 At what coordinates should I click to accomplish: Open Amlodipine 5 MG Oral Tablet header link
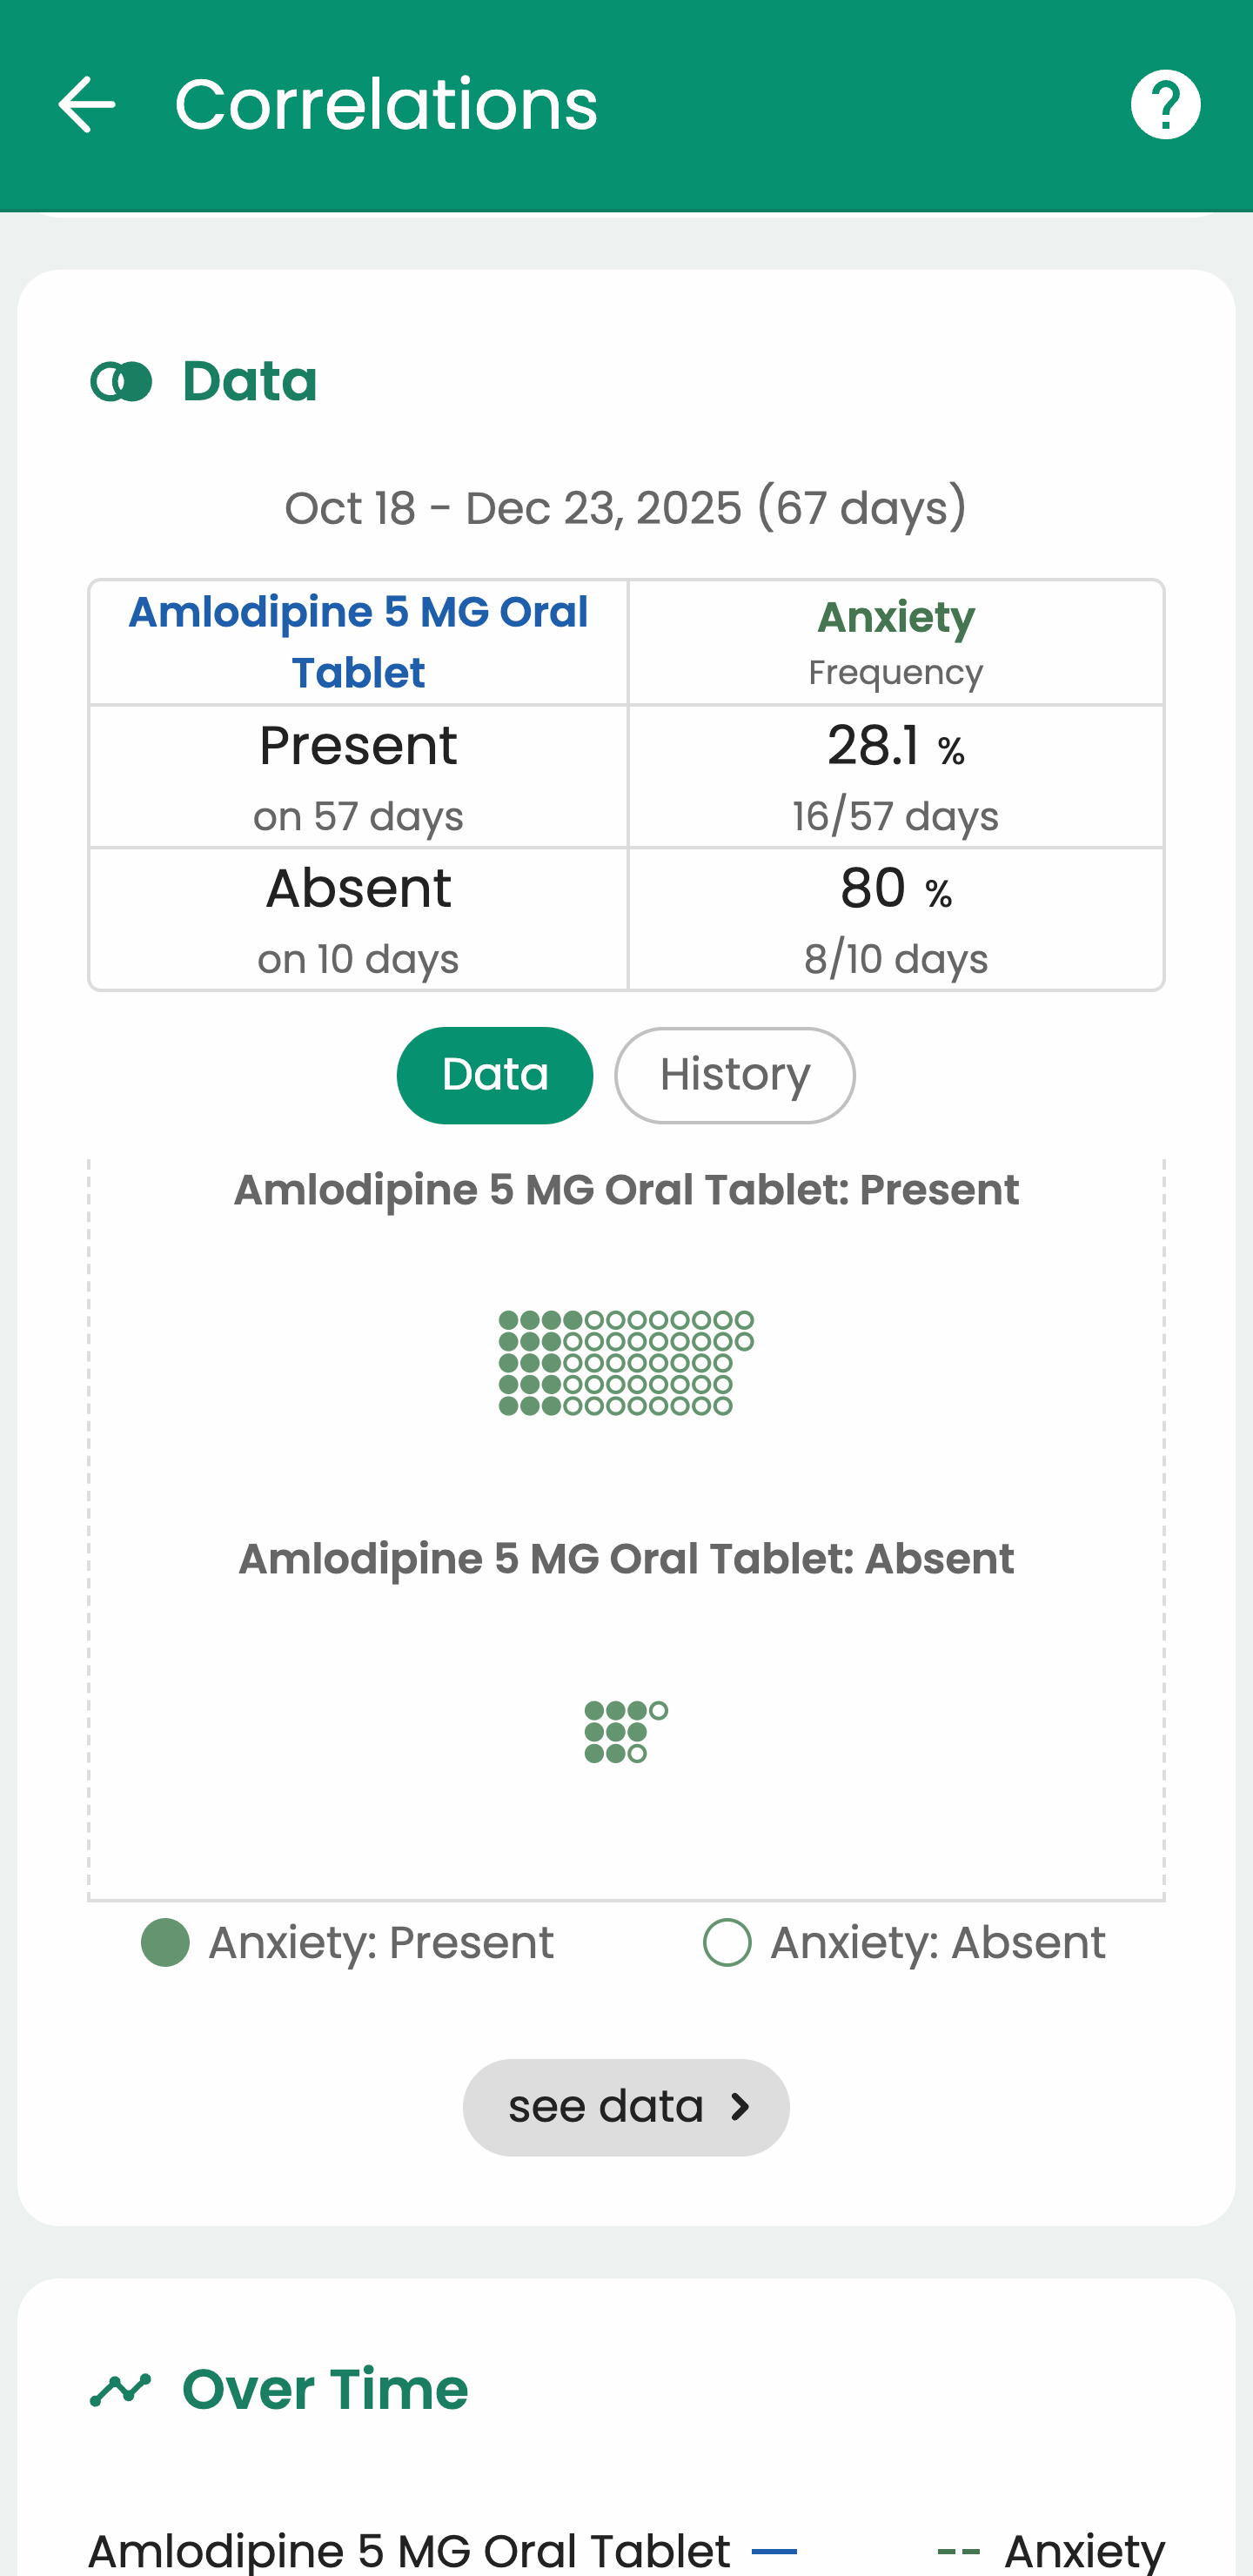[358, 642]
